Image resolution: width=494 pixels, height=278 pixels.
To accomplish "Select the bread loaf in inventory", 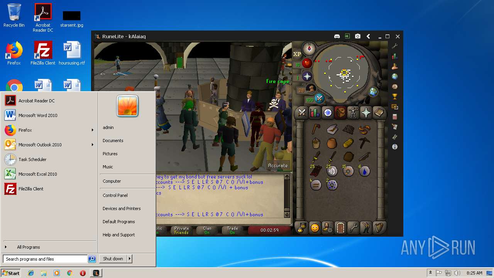I will [348, 143].
